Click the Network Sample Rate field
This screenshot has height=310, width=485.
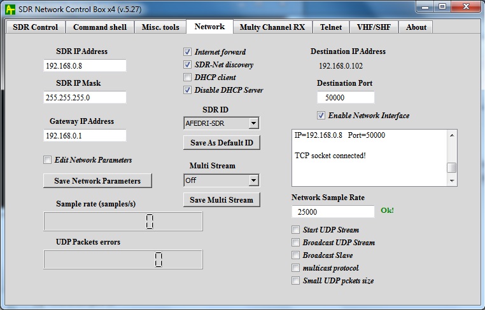point(333,212)
